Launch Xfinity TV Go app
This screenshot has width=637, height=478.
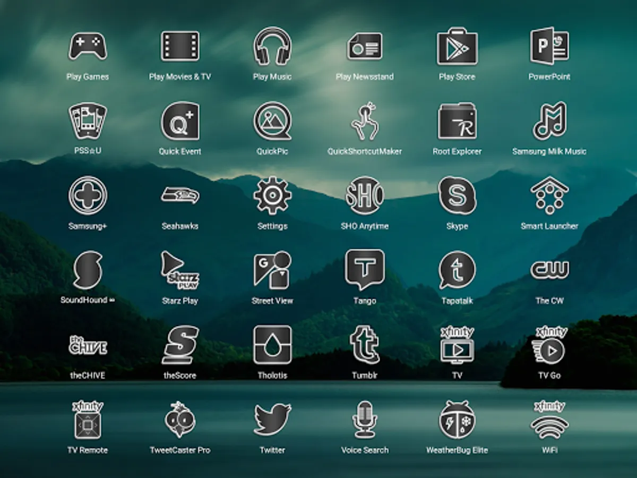549,345
